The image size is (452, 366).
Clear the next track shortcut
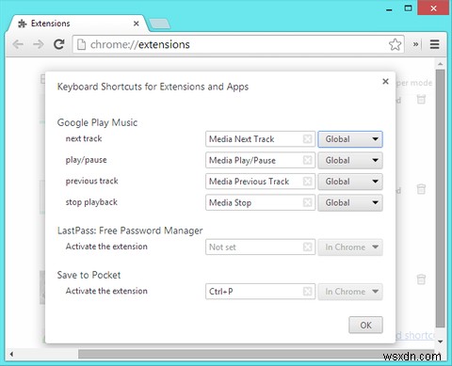308,139
